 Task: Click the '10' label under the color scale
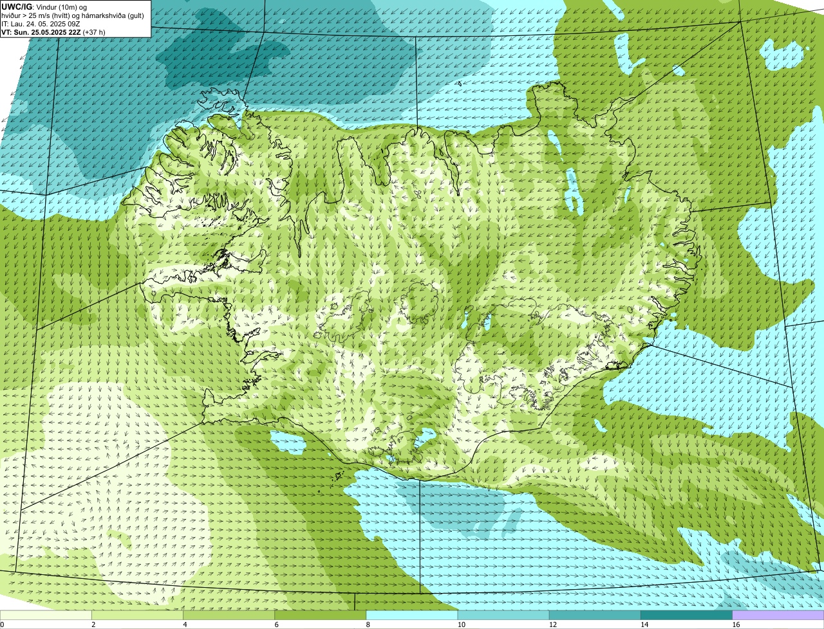click(x=461, y=624)
